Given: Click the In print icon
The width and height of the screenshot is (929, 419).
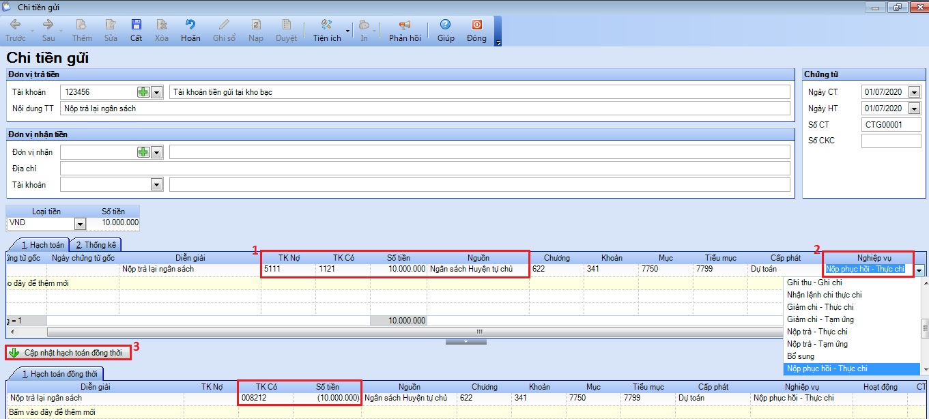Looking at the screenshot, I should tap(364, 25).
